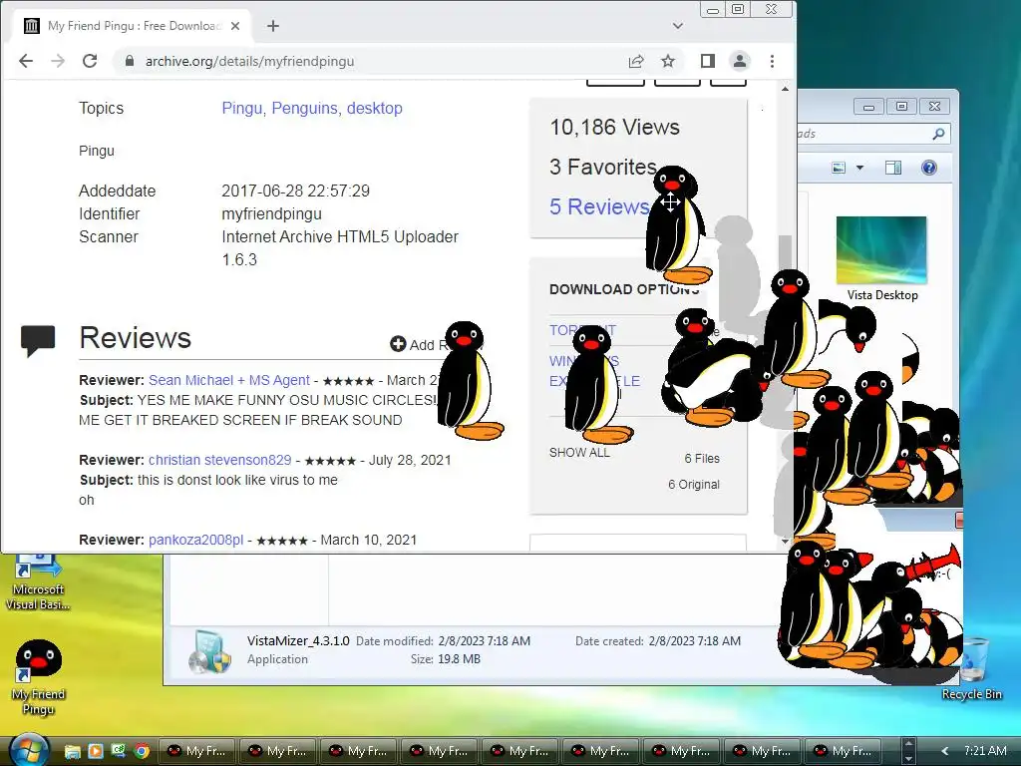Click the taskbar scroll-down arrow
1021x766 pixels.
909,758
